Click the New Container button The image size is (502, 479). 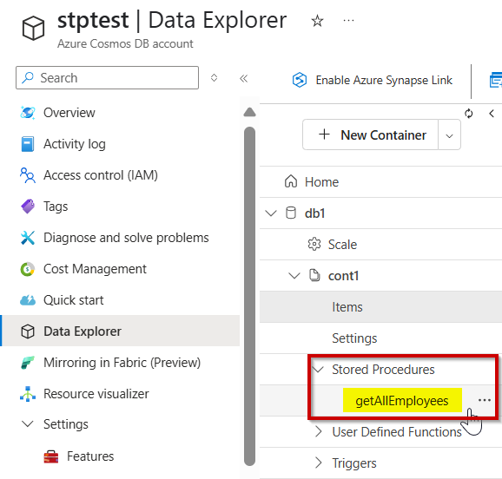tap(370, 135)
